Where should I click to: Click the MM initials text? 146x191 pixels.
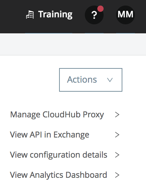(x=125, y=14)
